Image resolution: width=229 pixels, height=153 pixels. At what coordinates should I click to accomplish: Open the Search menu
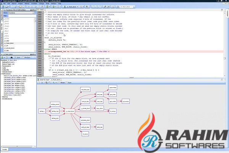(14, 3)
